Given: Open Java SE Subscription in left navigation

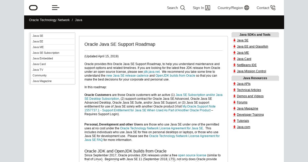Looking at the screenshot, I should click(53, 53).
